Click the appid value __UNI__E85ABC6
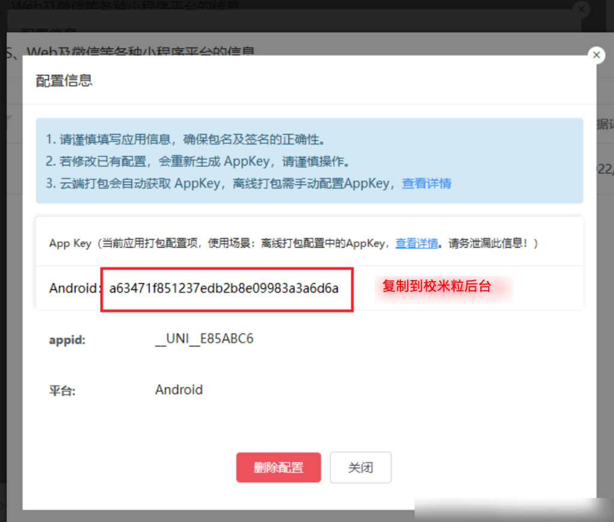614x522 pixels. (204, 339)
